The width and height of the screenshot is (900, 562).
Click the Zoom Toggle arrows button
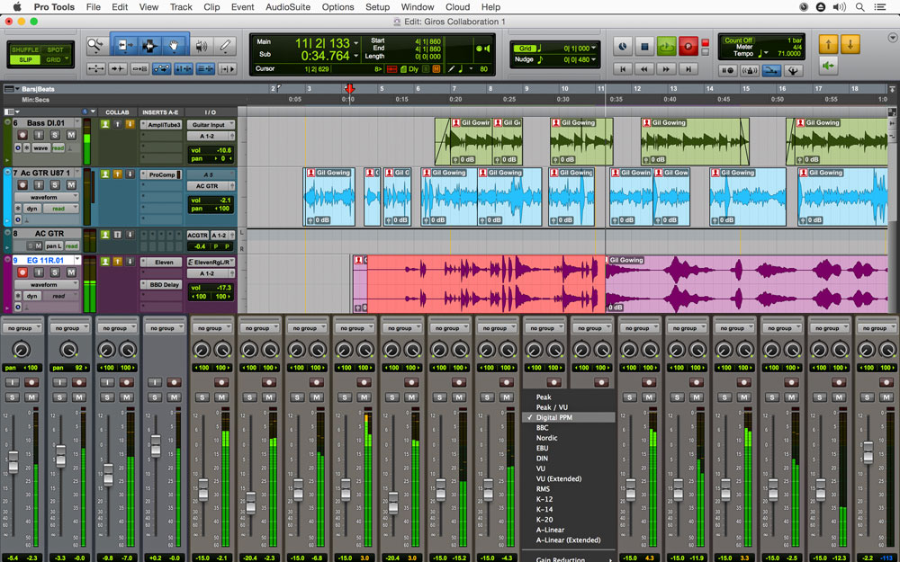[x=96, y=69]
